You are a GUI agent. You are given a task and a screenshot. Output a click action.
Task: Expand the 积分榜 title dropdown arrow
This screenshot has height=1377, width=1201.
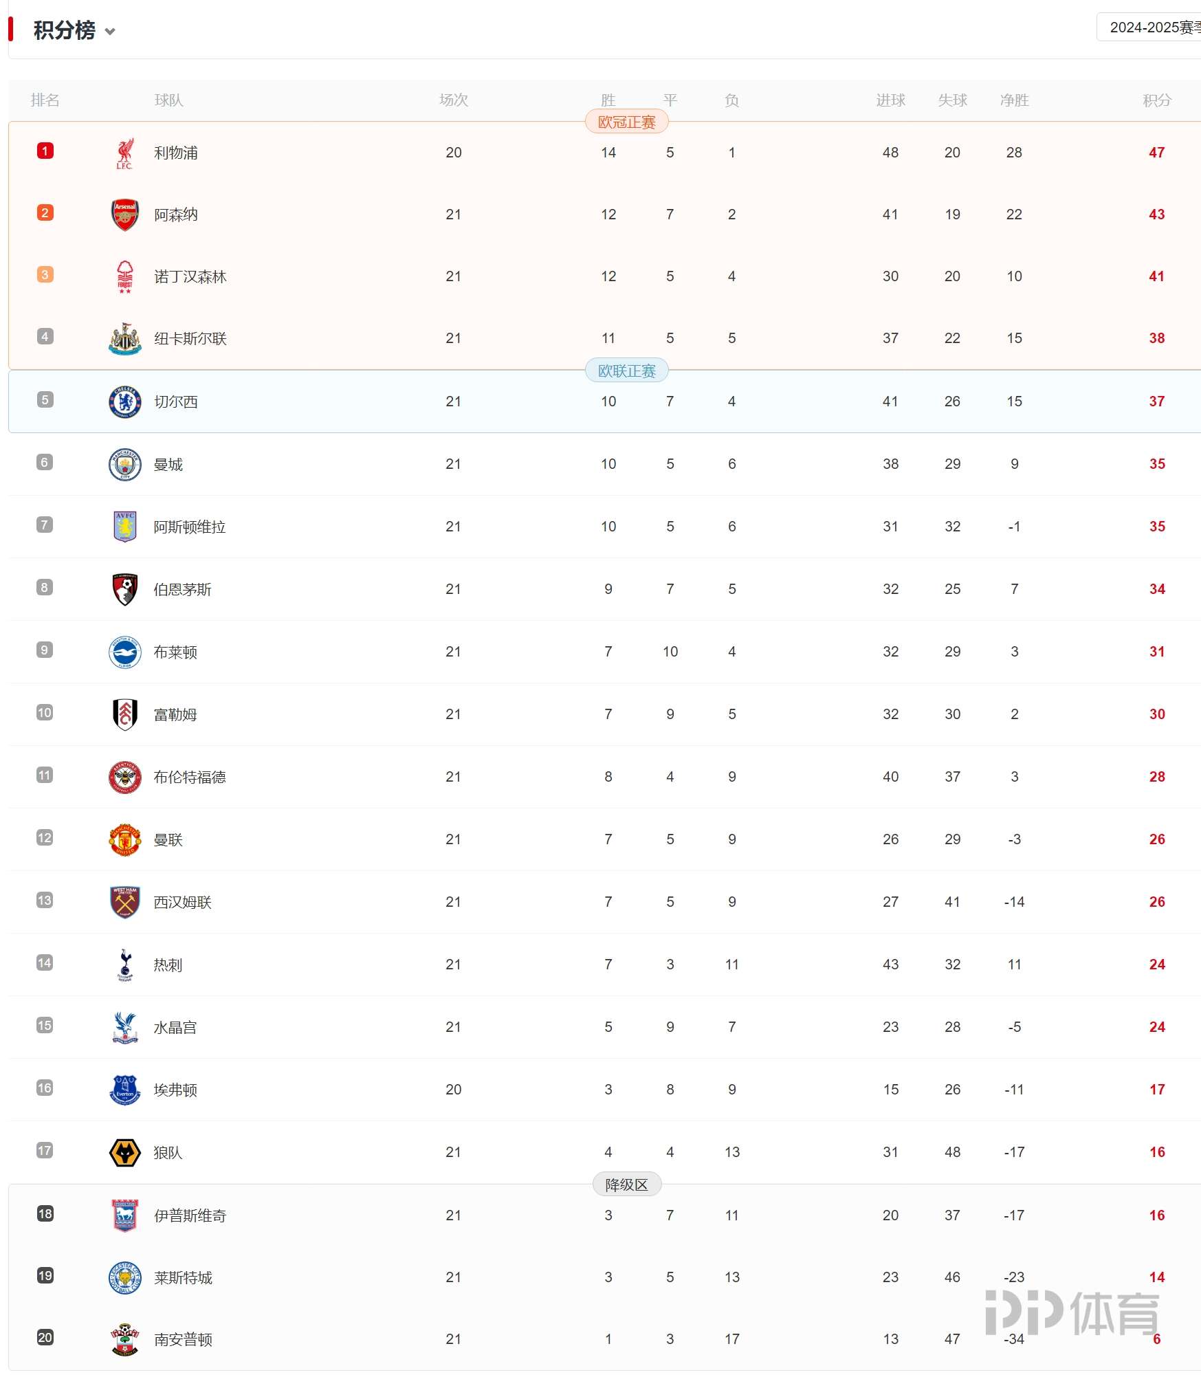tap(110, 32)
